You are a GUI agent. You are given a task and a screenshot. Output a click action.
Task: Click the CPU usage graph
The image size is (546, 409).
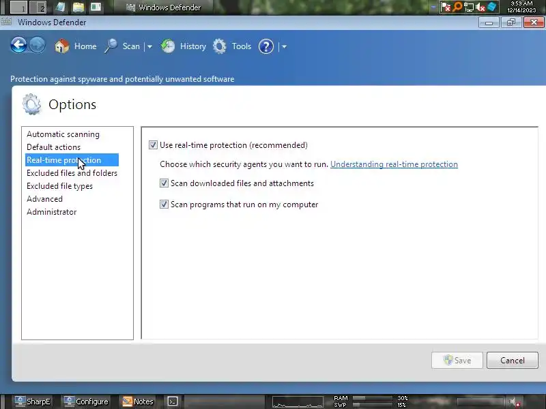[298, 402]
